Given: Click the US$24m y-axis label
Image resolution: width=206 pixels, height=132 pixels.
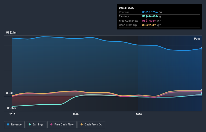Looking at the screenshot, I should click(x=11, y=32).
